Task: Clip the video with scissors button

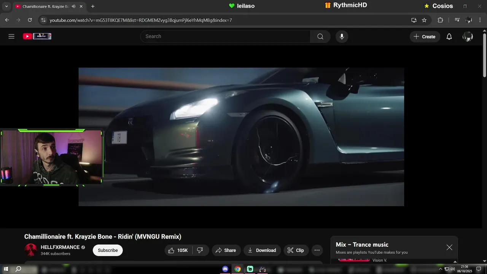Action: tap(296, 250)
